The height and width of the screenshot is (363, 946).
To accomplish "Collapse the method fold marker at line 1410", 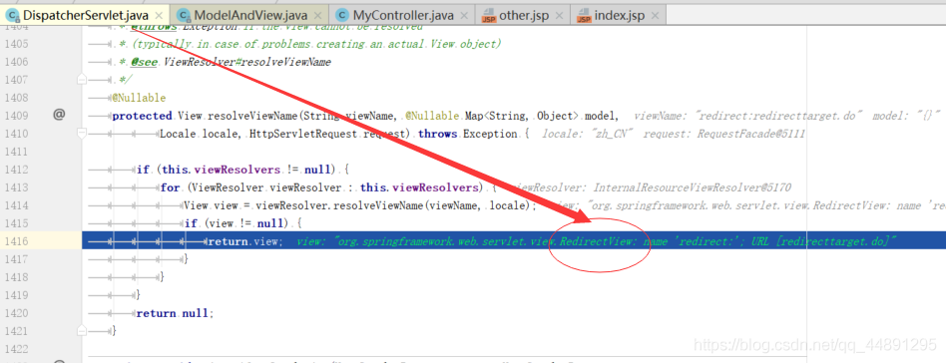I will click(x=82, y=133).
